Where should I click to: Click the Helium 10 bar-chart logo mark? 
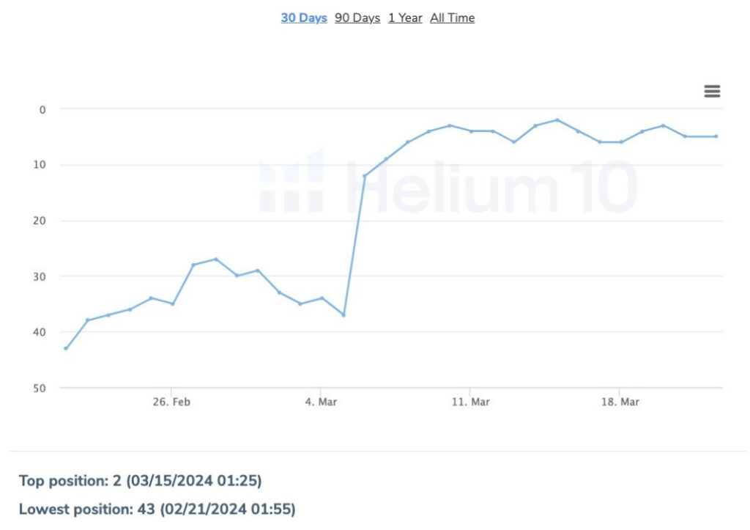(293, 183)
